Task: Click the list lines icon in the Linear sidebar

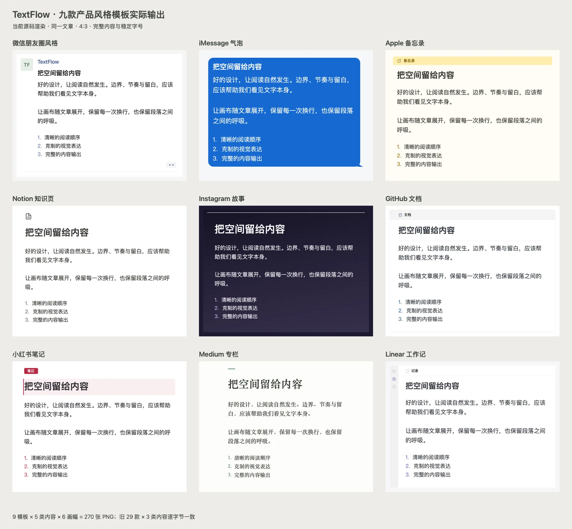Action: tap(394, 386)
